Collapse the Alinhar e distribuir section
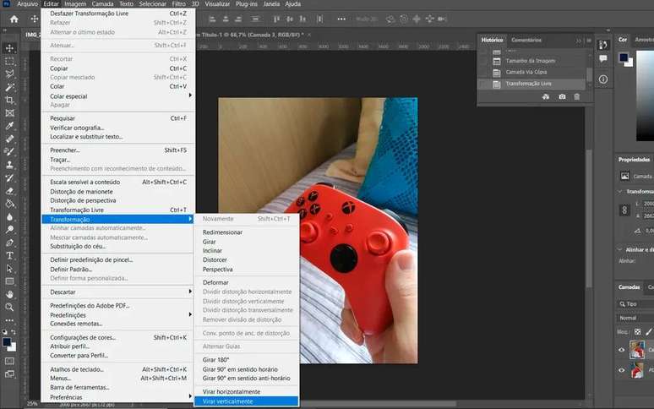The width and height of the screenshot is (654, 409). coord(620,249)
